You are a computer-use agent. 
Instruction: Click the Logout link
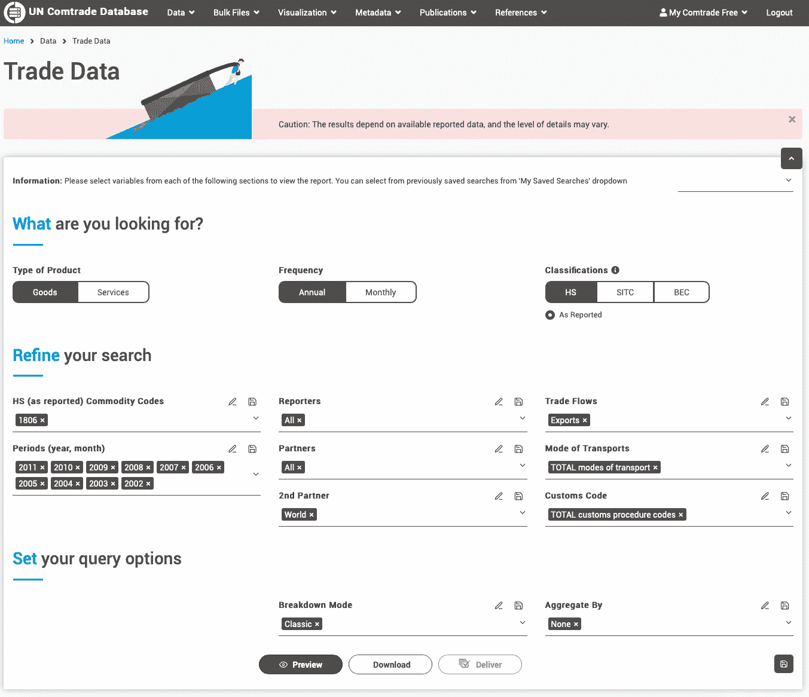pyautogui.click(x=779, y=13)
